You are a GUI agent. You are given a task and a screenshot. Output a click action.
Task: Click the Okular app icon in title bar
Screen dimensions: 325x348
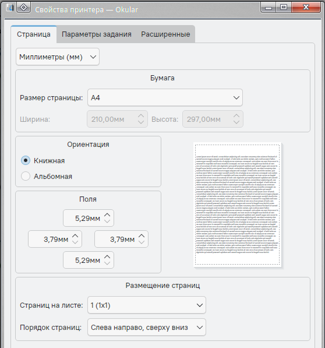[x=10, y=8]
